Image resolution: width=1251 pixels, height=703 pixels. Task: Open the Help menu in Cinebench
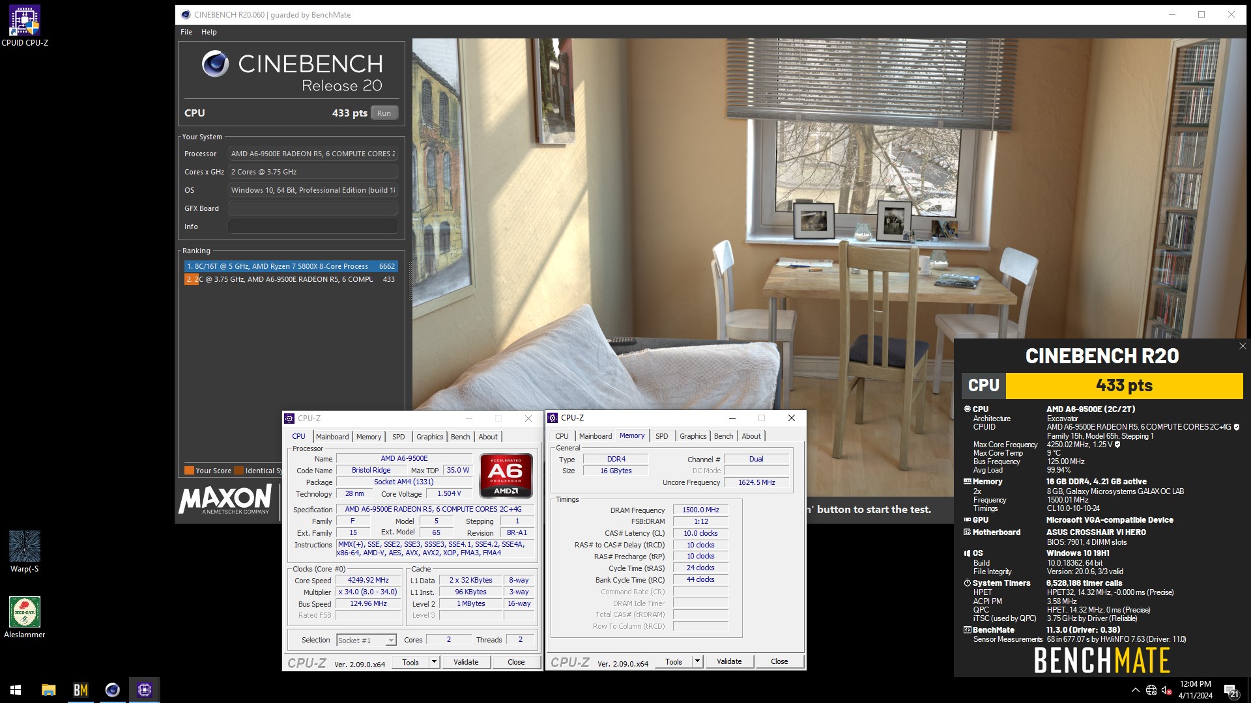pos(209,32)
